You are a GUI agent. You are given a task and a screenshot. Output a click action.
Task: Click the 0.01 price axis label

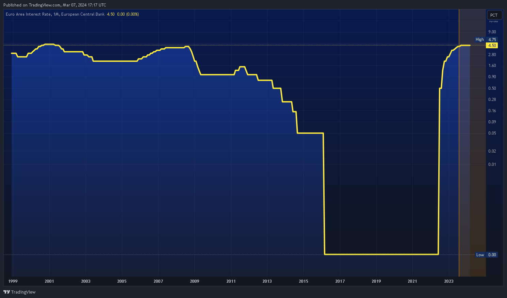492,164
